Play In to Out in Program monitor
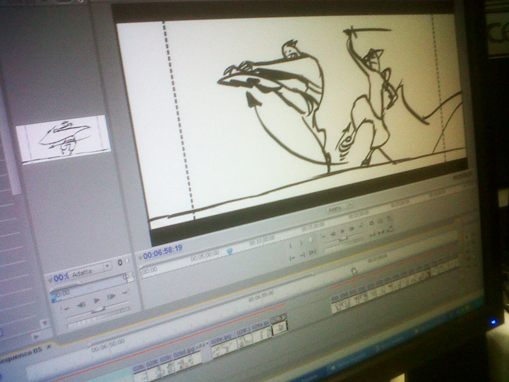Screen dimensions: 509x382 point(312,251)
